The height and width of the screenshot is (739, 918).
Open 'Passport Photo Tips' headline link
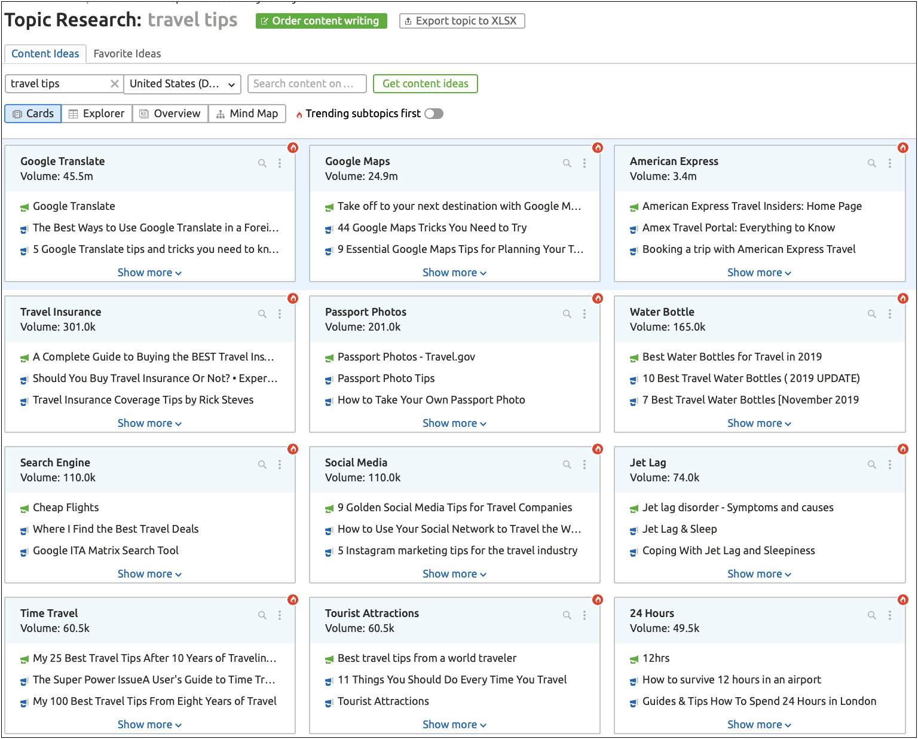pos(386,378)
